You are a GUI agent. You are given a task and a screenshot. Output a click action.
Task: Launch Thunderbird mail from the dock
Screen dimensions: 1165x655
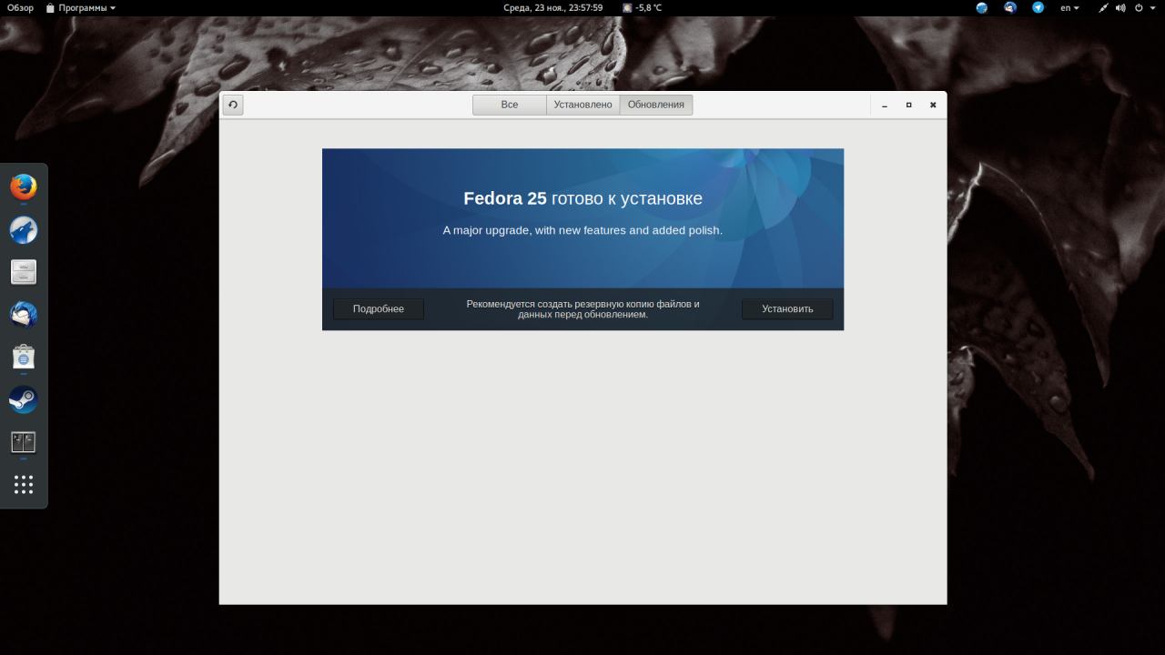(x=24, y=315)
